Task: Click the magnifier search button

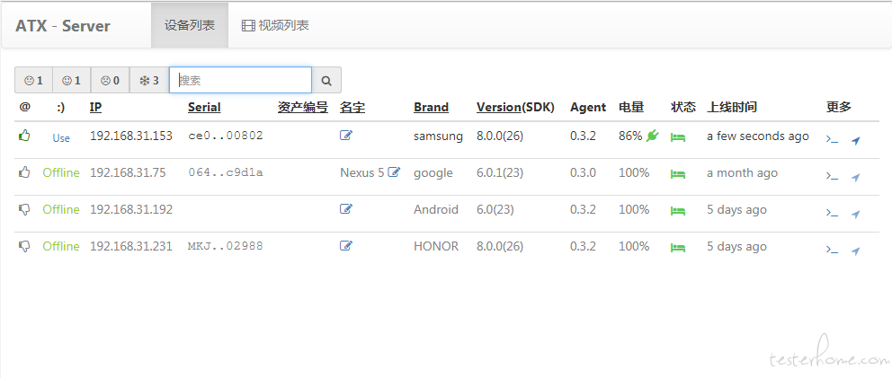Action: (326, 81)
